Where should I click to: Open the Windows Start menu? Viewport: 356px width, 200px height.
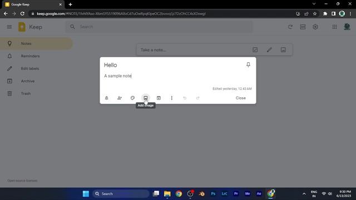pos(86,194)
